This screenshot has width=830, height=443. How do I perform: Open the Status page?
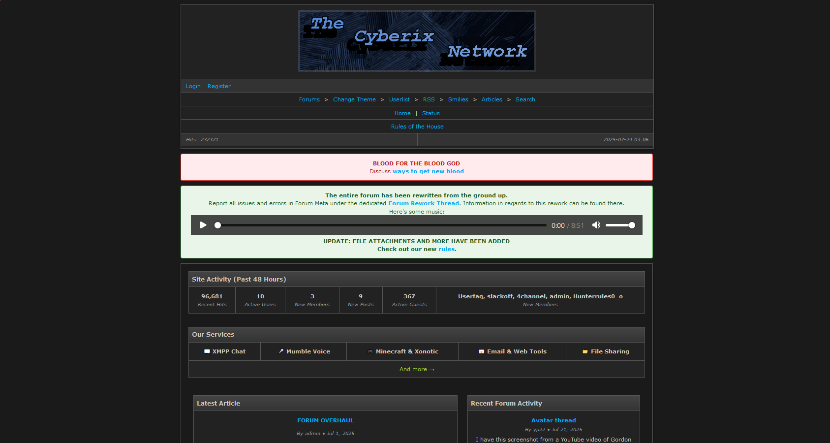[431, 113]
